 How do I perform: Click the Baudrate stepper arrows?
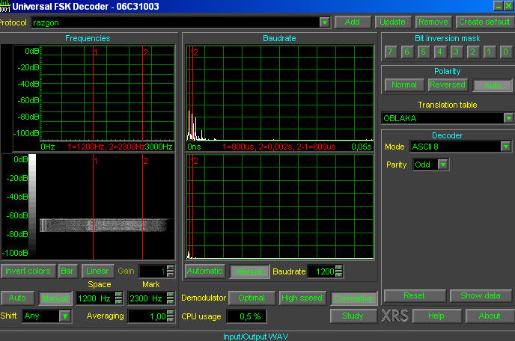[339, 271]
